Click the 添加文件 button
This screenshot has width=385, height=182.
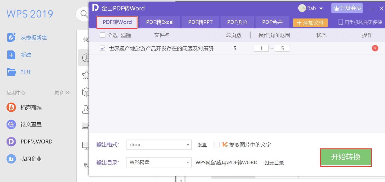(x=310, y=23)
